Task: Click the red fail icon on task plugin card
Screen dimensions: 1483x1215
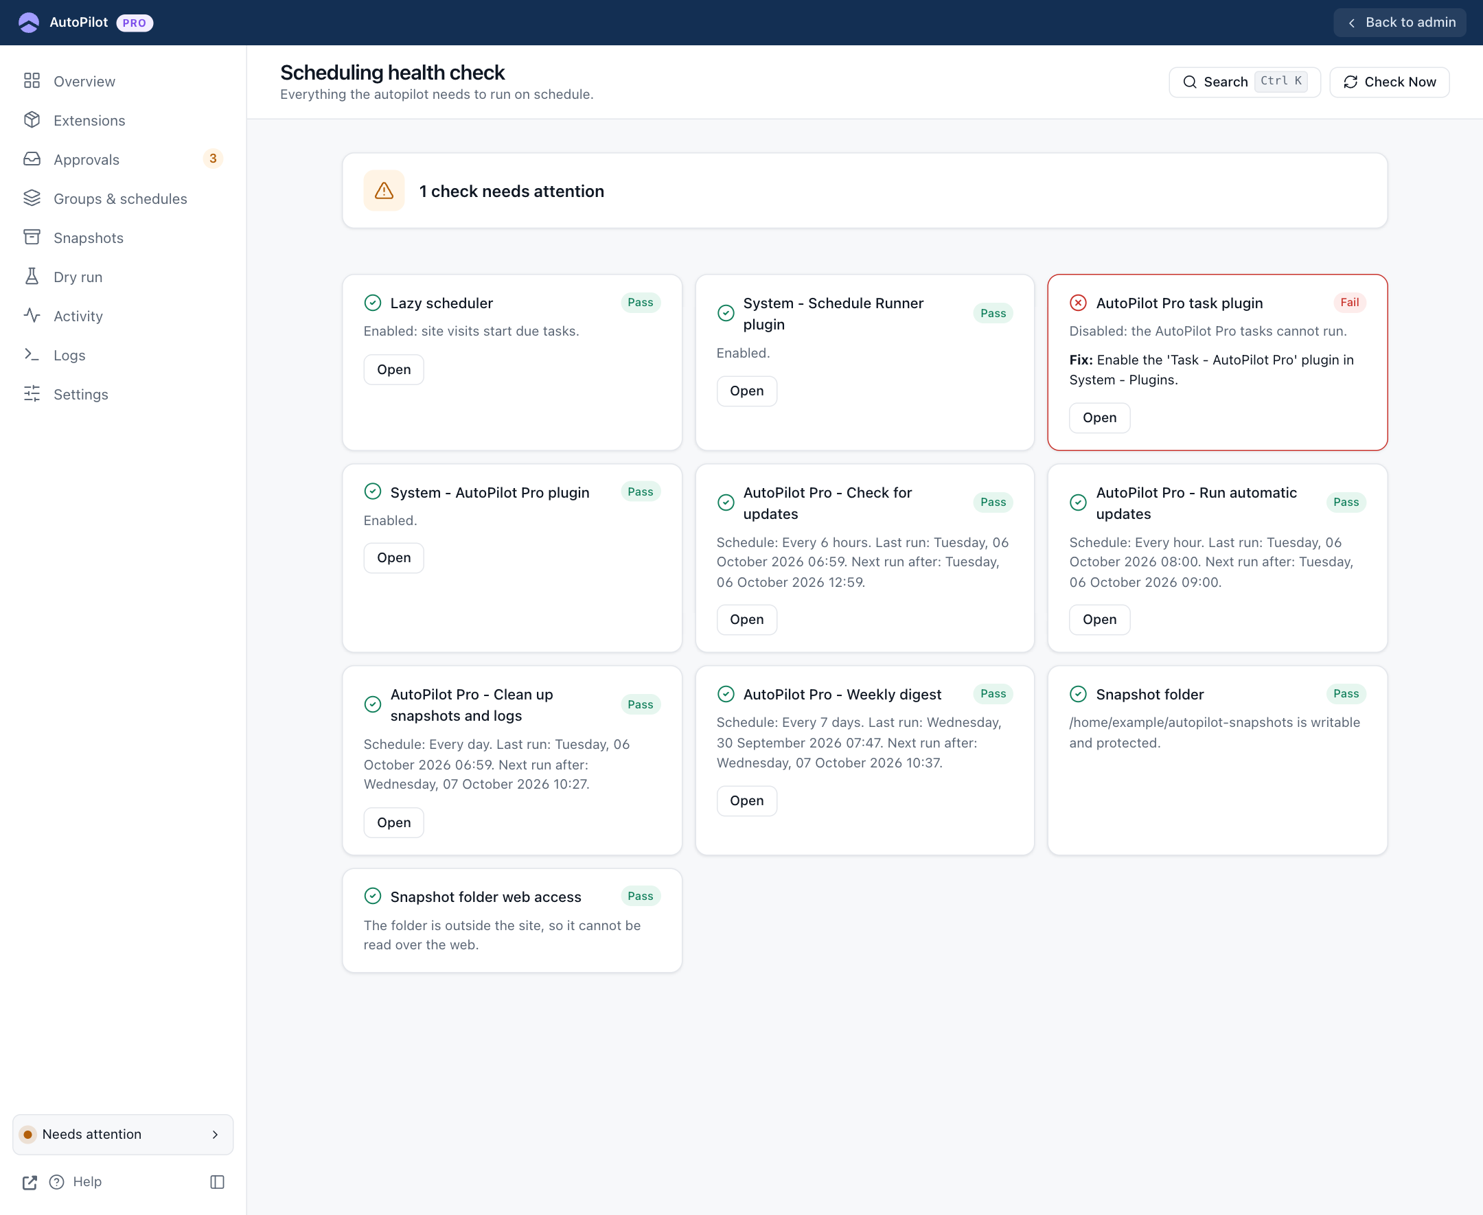Action: point(1078,302)
